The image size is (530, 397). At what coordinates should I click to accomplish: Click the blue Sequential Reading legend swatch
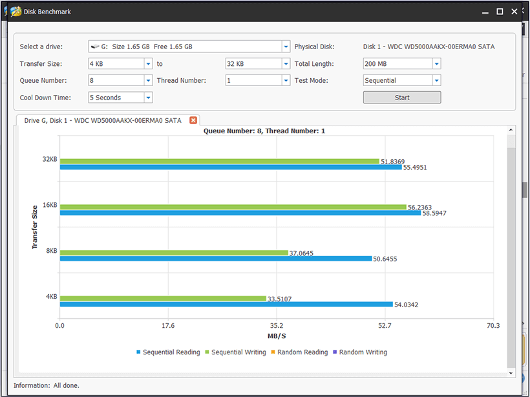138,352
